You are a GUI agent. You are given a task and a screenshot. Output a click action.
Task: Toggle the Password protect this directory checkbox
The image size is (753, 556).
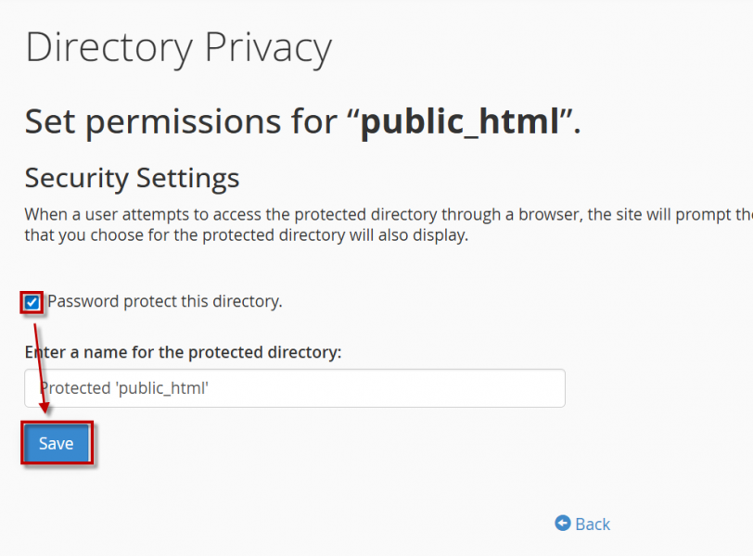[32, 302]
